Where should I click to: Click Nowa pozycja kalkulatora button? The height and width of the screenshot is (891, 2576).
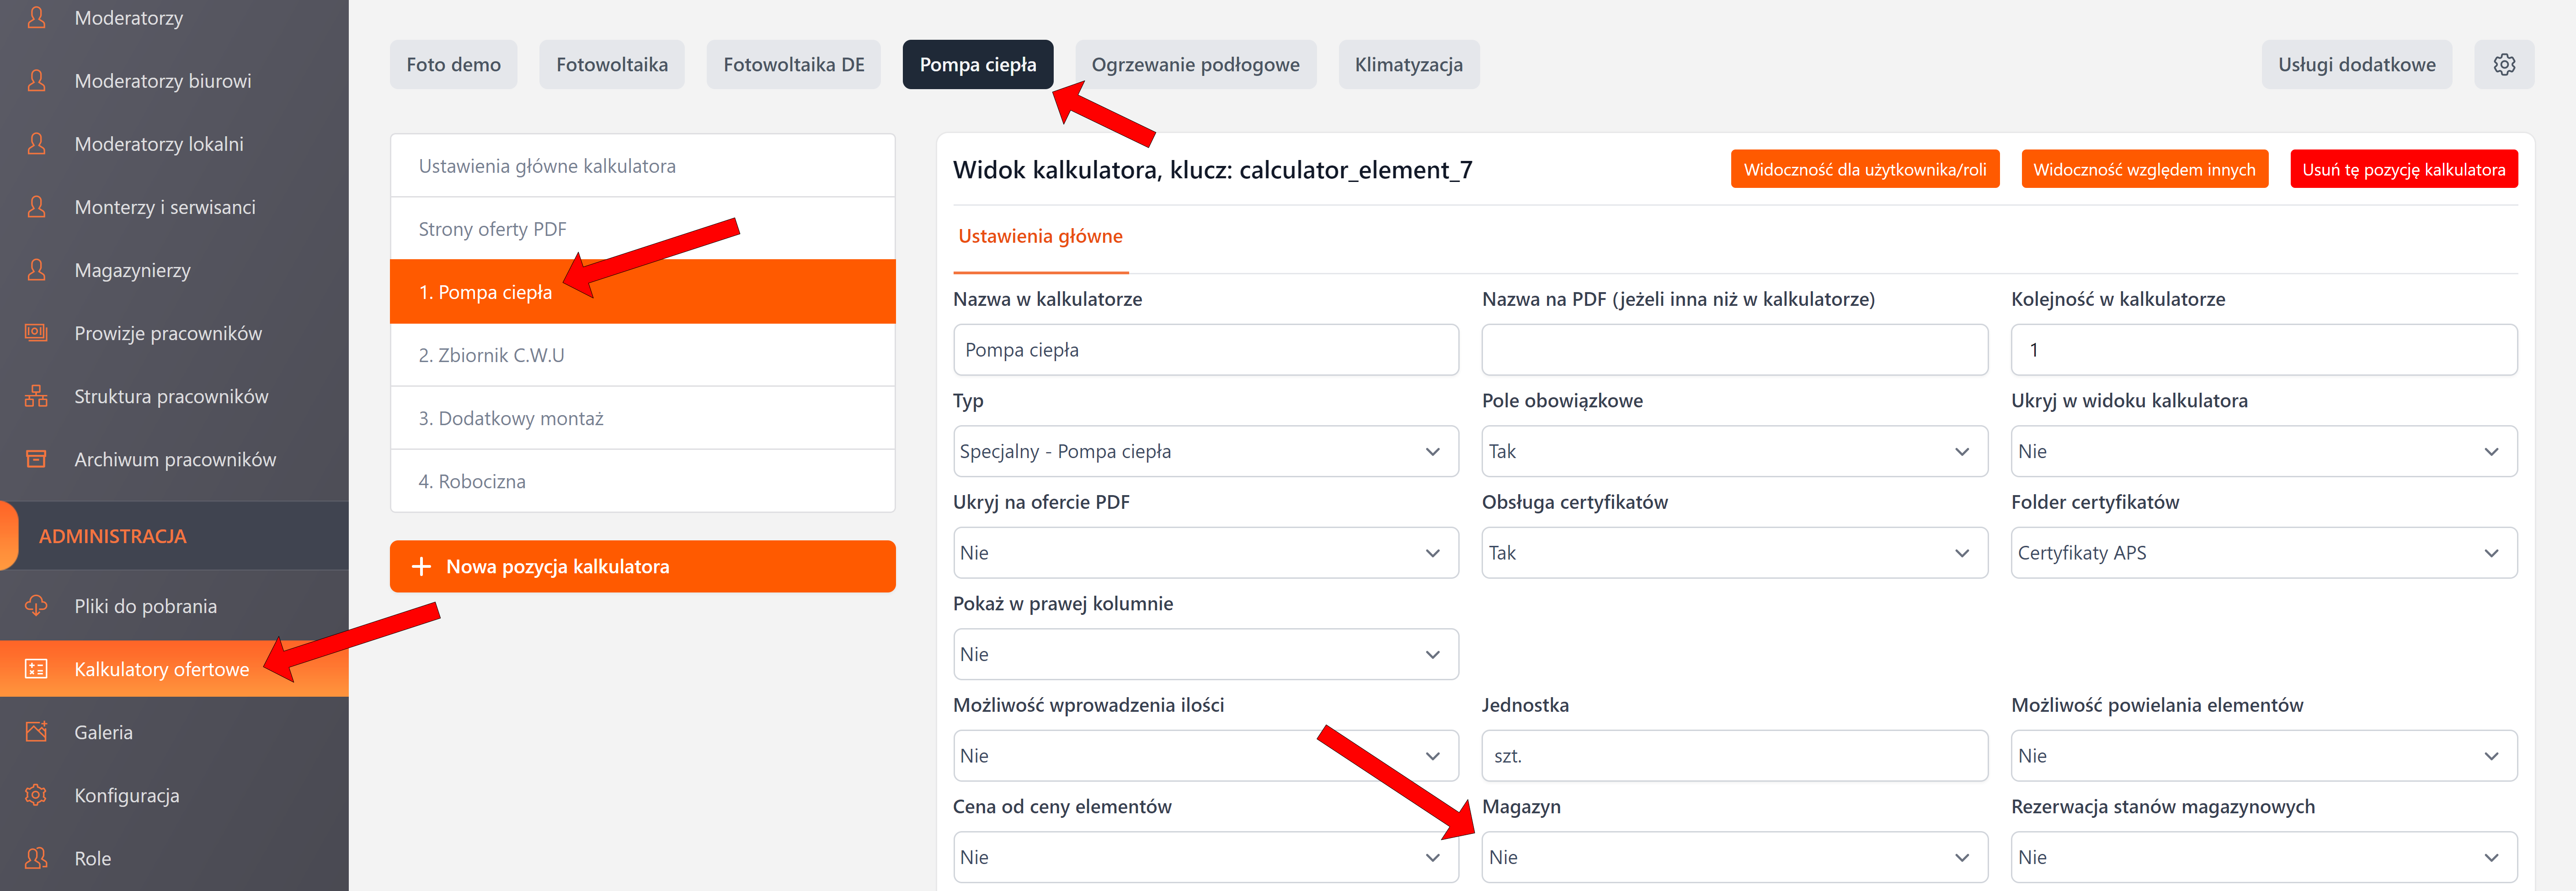[642, 567]
